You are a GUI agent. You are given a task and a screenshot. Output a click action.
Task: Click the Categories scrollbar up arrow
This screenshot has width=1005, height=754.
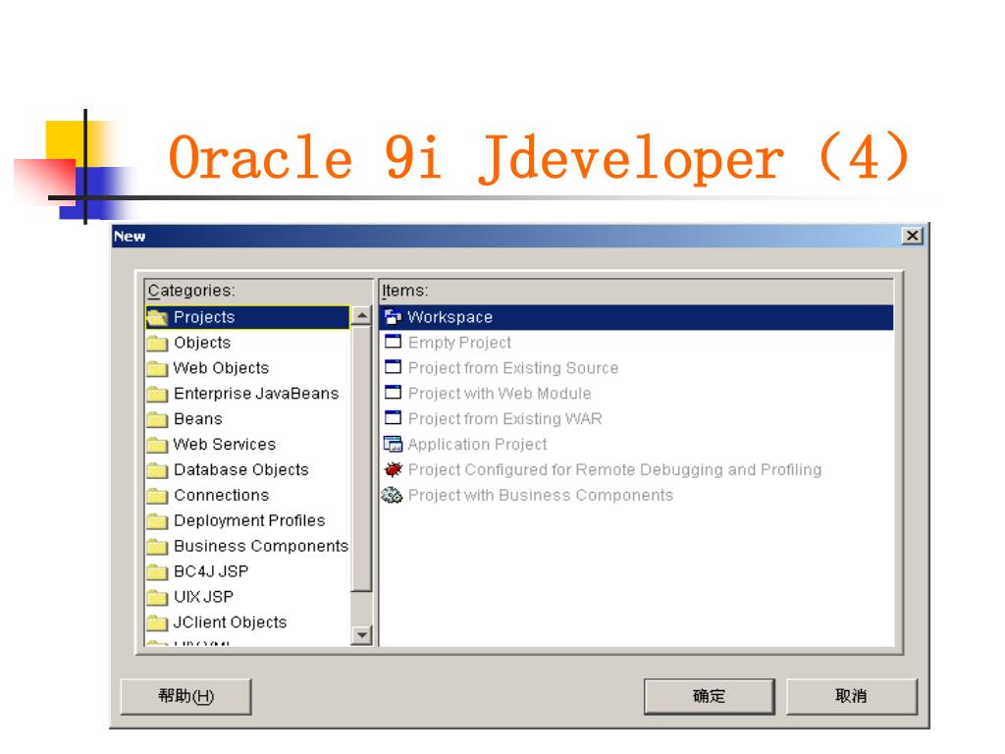coord(362,315)
